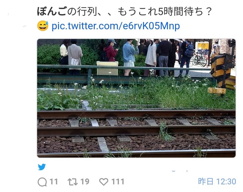The height and width of the screenshot is (192, 243).
Task: Open the pic.twitter.com/e6rvK05Mnp link
Action: point(115,26)
